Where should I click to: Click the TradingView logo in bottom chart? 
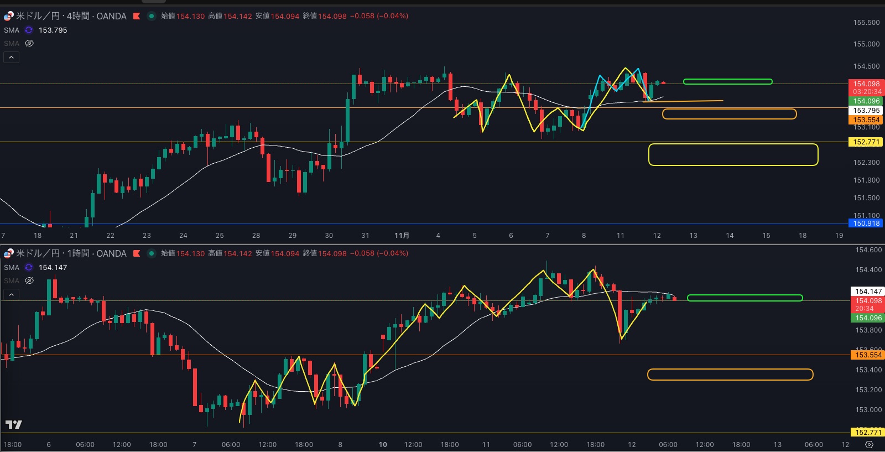(13, 424)
